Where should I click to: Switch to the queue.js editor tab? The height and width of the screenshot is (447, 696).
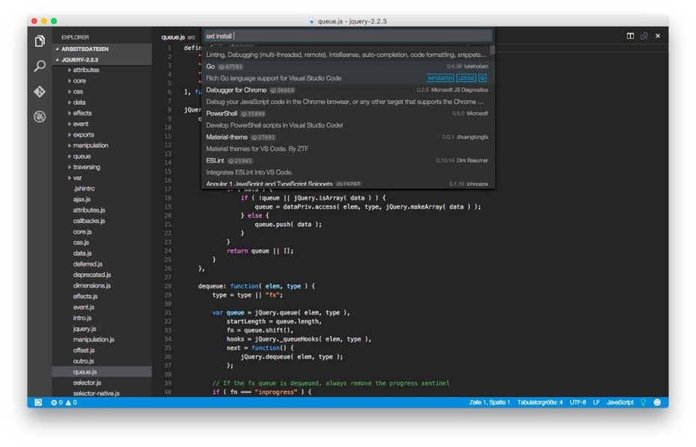coord(178,37)
